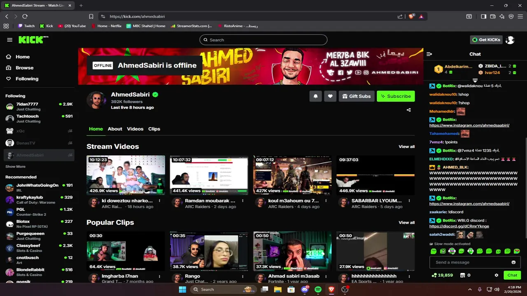Click the green Chat send button

[x=512, y=275]
